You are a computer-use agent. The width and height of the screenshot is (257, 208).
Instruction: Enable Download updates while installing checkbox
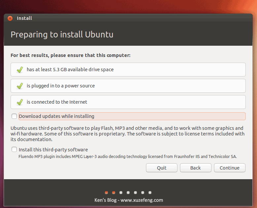tap(14, 116)
